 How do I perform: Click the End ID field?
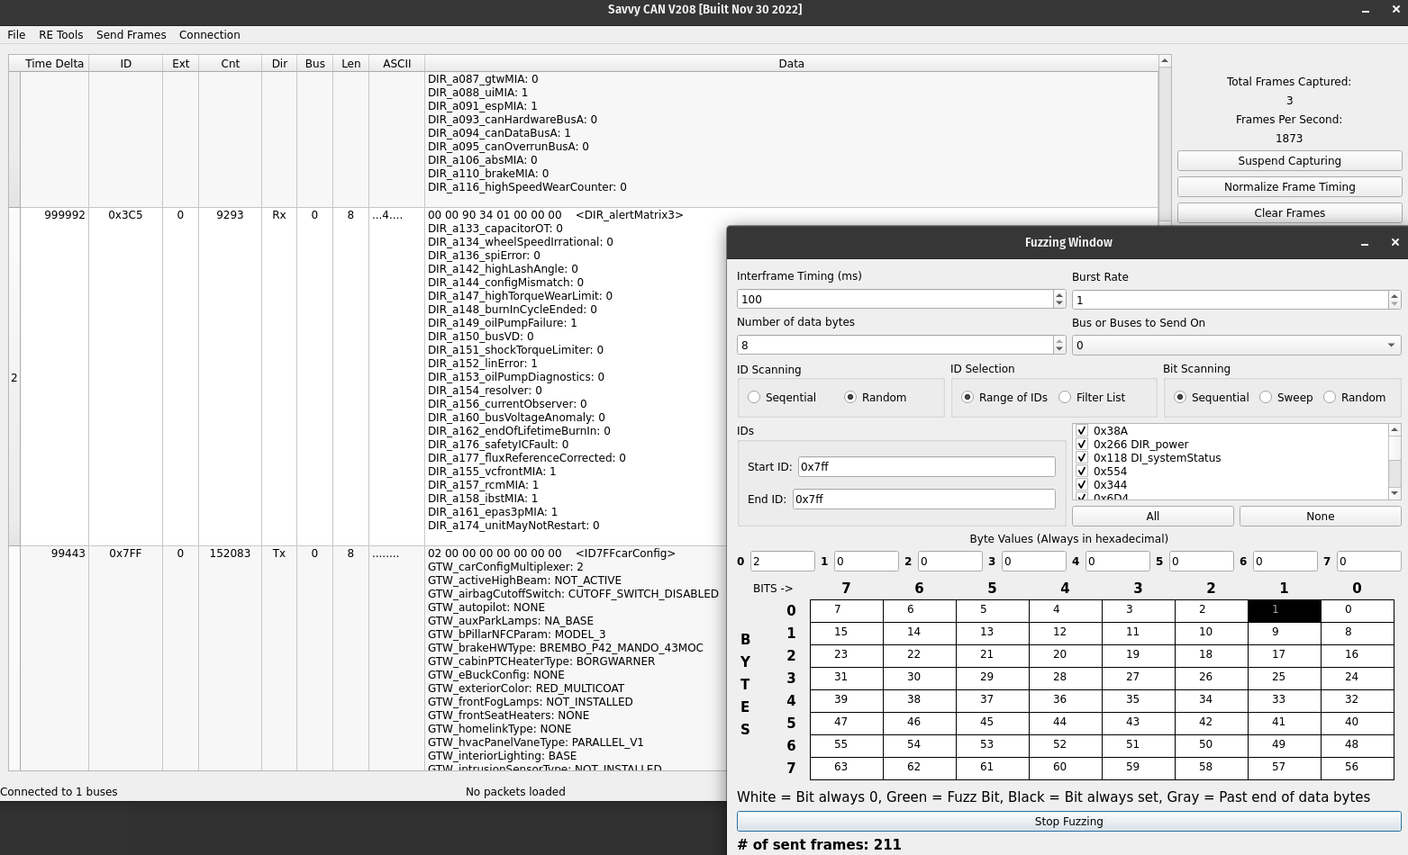[923, 499]
